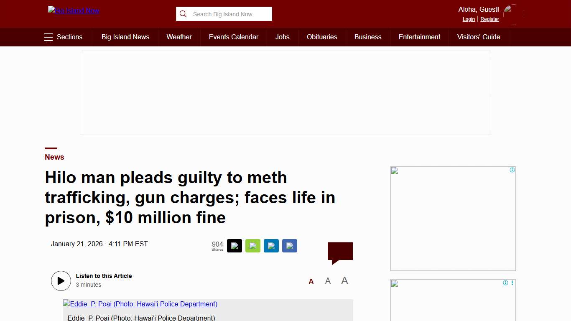
Task: Play the Listen to this Article audio
Action: coord(61,281)
